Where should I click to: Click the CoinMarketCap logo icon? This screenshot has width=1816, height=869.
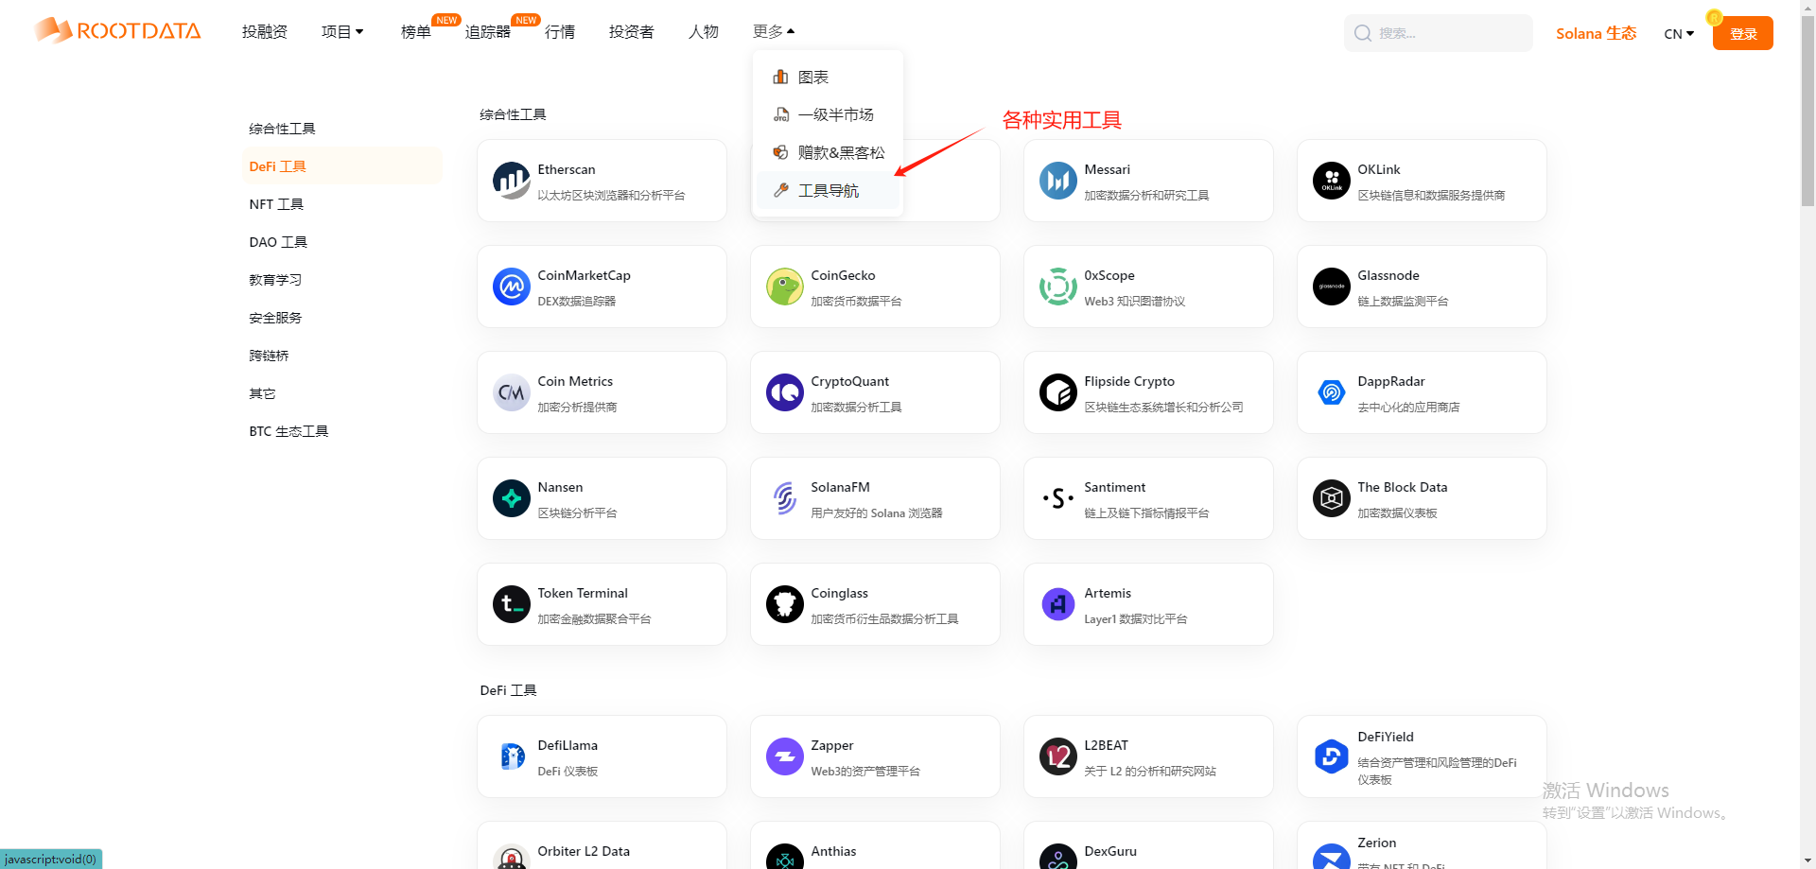point(512,287)
